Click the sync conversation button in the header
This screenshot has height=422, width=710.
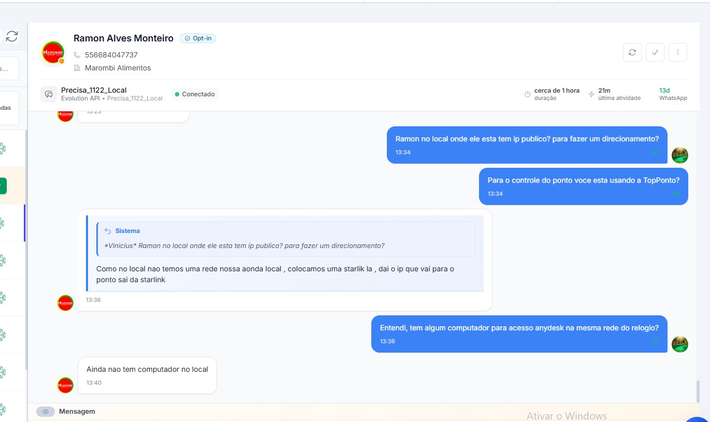(x=632, y=52)
